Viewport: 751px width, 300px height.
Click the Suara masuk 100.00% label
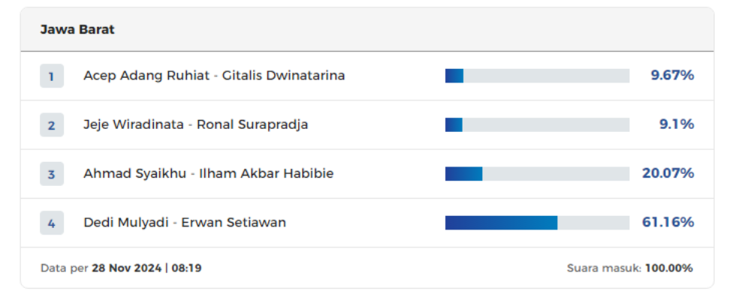click(x=629, y=268)
